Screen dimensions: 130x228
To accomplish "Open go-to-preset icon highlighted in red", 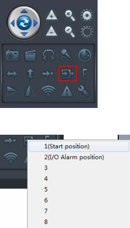I will (x=68, y=73).
